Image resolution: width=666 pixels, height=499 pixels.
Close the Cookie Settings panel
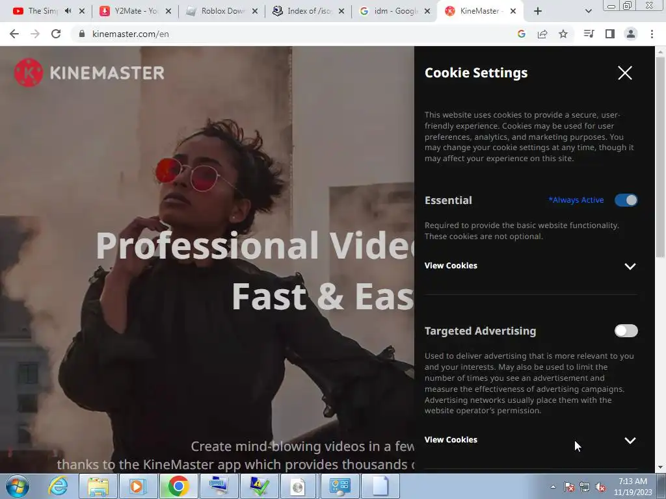(625, 73)
